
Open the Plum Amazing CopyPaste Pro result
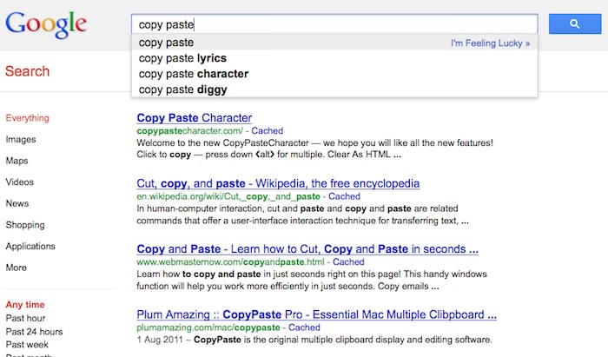point(316,314)
